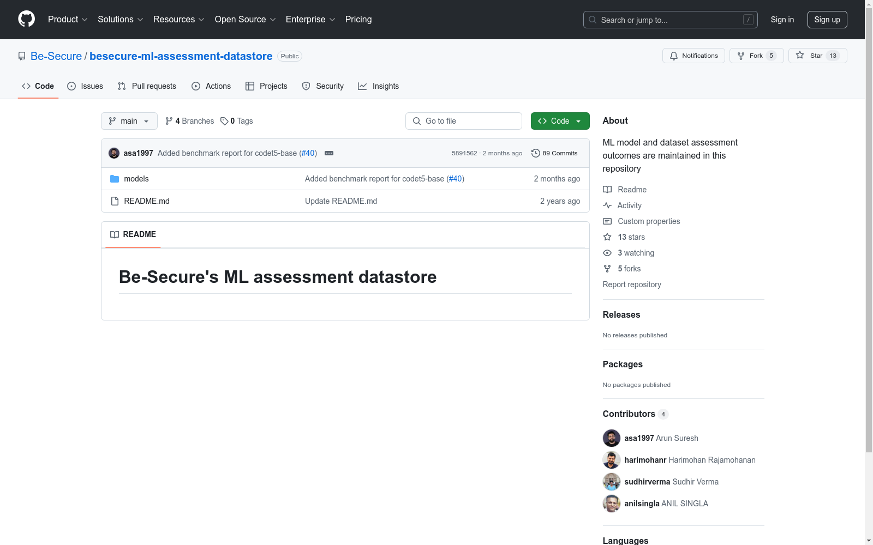The height and width of the screenshot is (545, 873).
Task: Open besecure-ml-assessment-datastore repository link
Action: 181,56
